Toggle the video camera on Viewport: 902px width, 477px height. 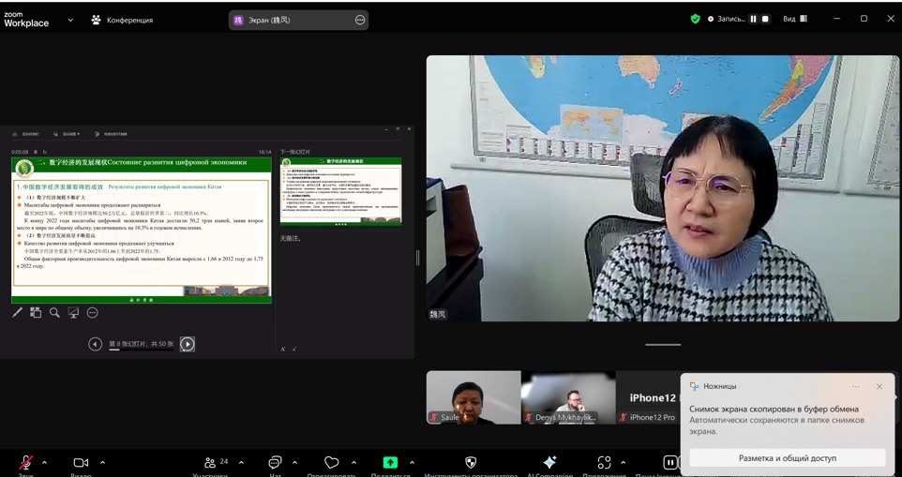click(x=81, y=462)
